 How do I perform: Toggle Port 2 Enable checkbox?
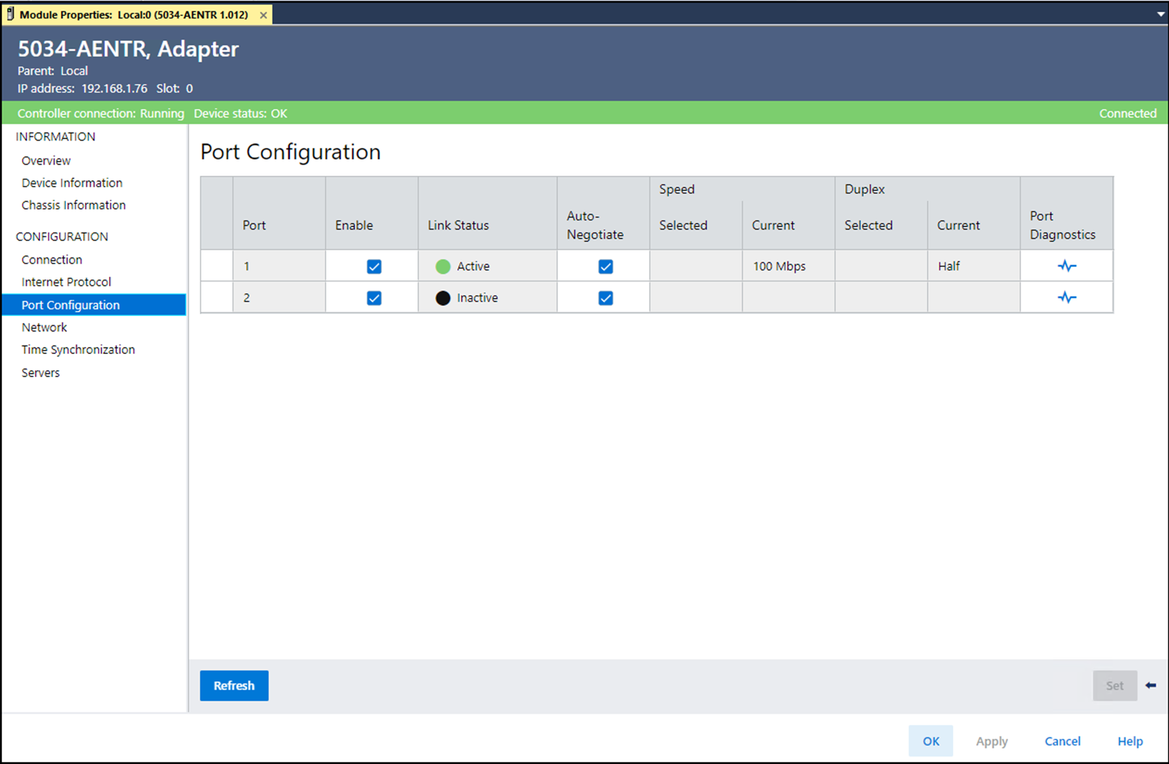pyautogui.click(x=374, y=298)
